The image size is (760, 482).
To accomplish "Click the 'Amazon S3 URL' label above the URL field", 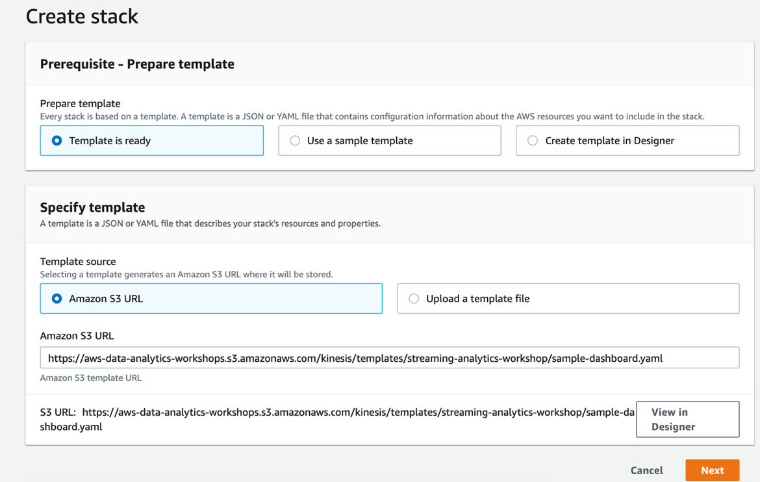I will click(77, 336).
